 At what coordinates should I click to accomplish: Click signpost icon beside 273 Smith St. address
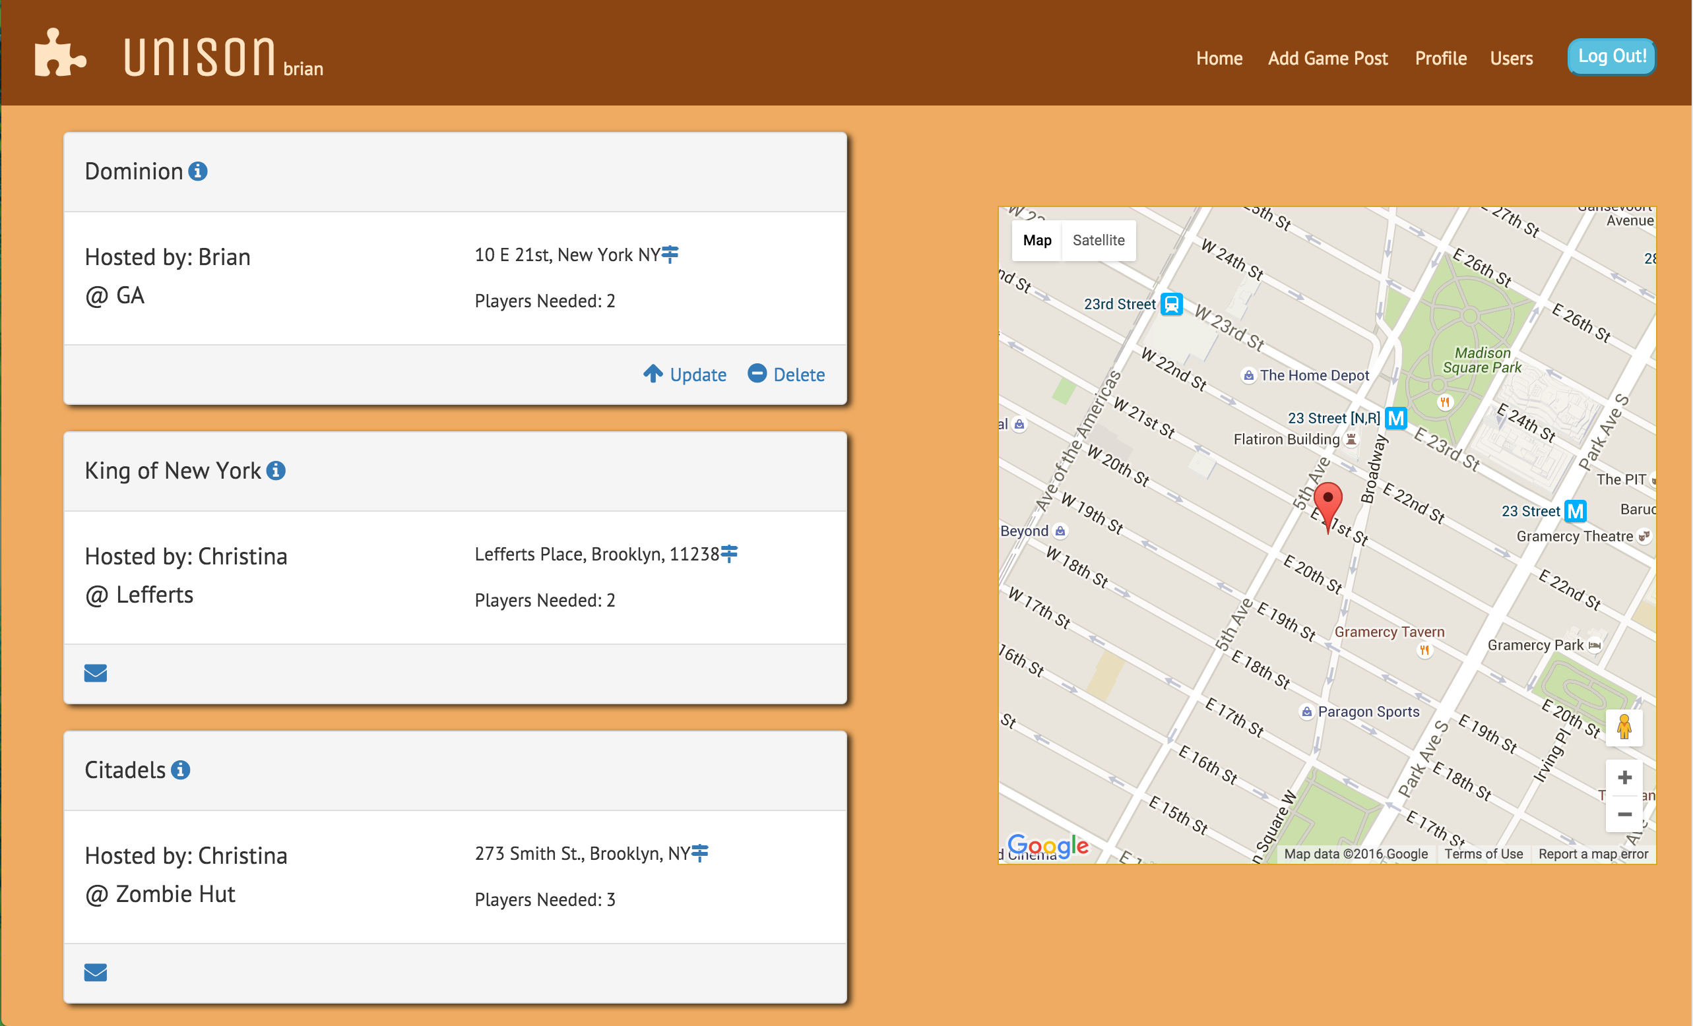click(x=699, y=853)
